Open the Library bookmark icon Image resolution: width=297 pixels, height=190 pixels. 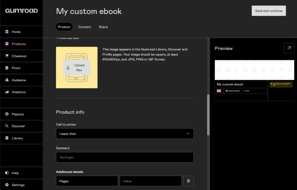[x=7, y=138]
